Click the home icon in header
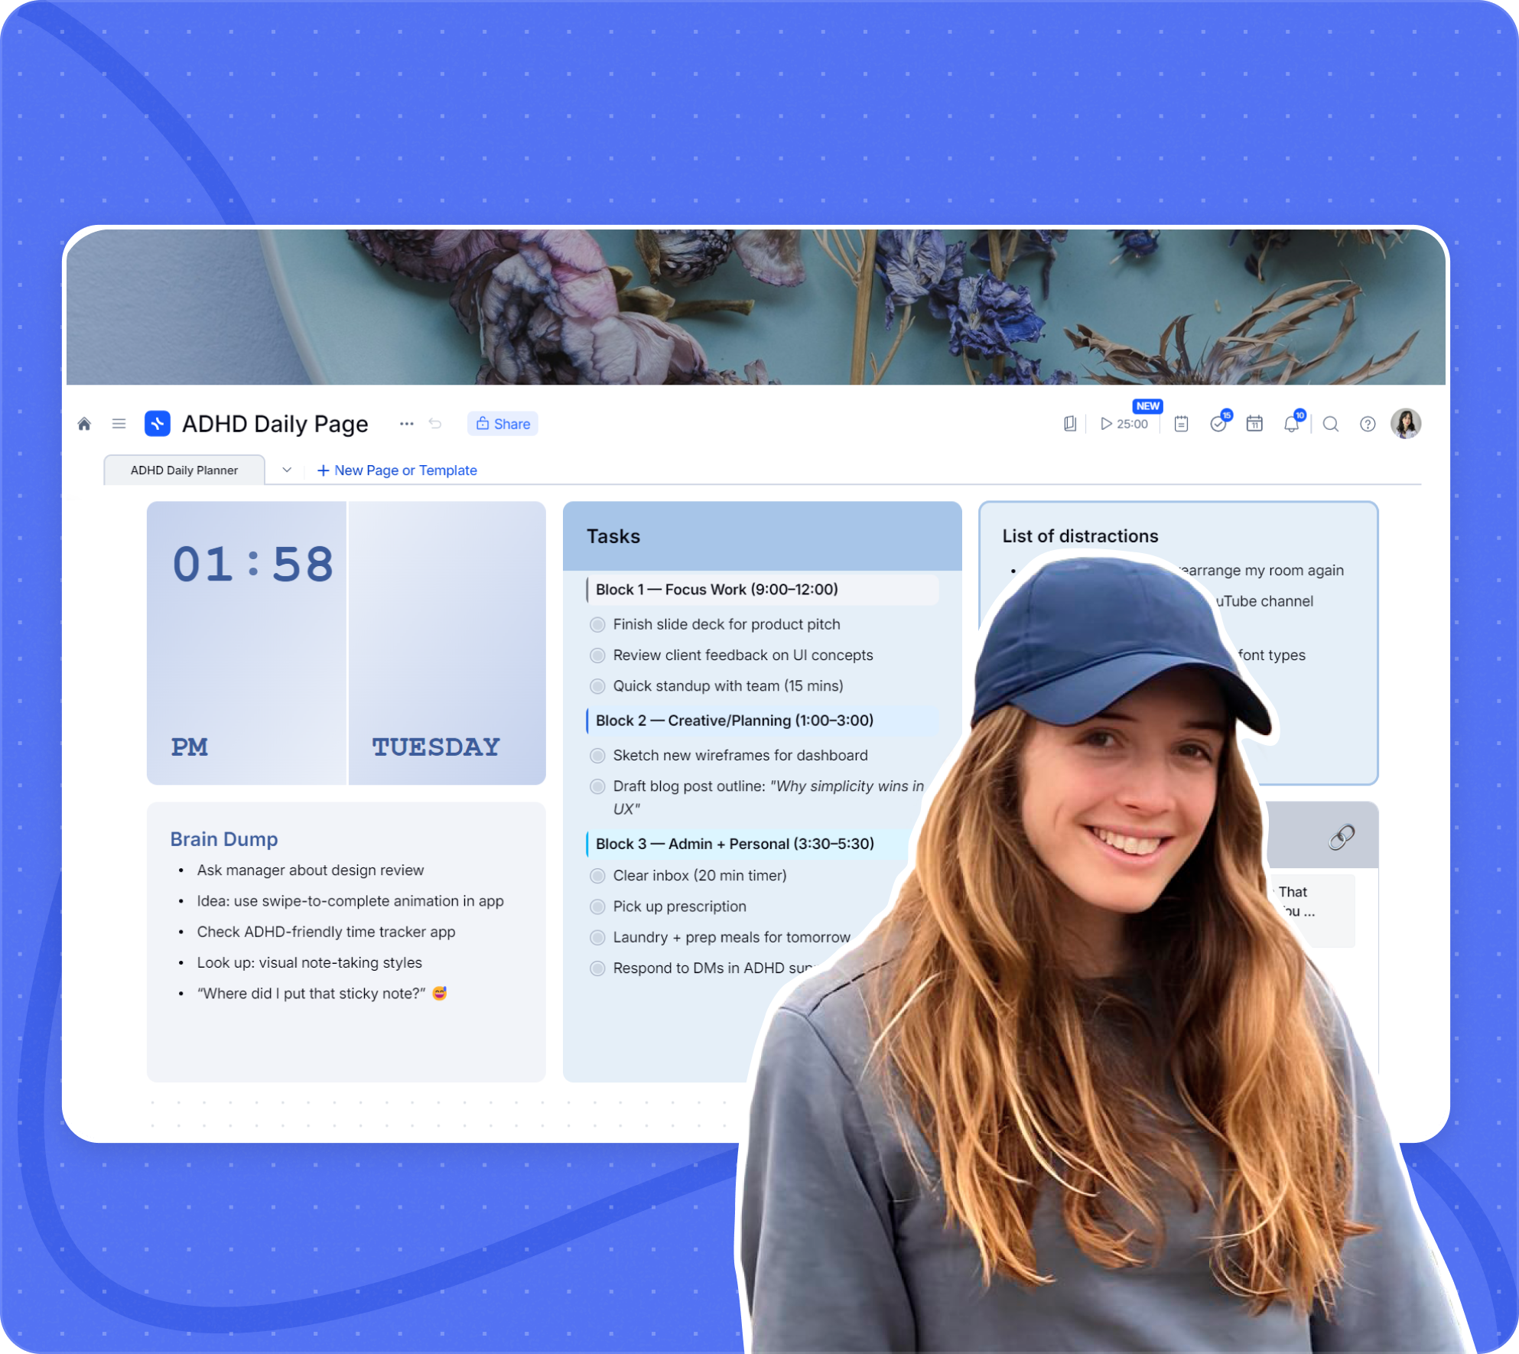 [x=84, y=424]
